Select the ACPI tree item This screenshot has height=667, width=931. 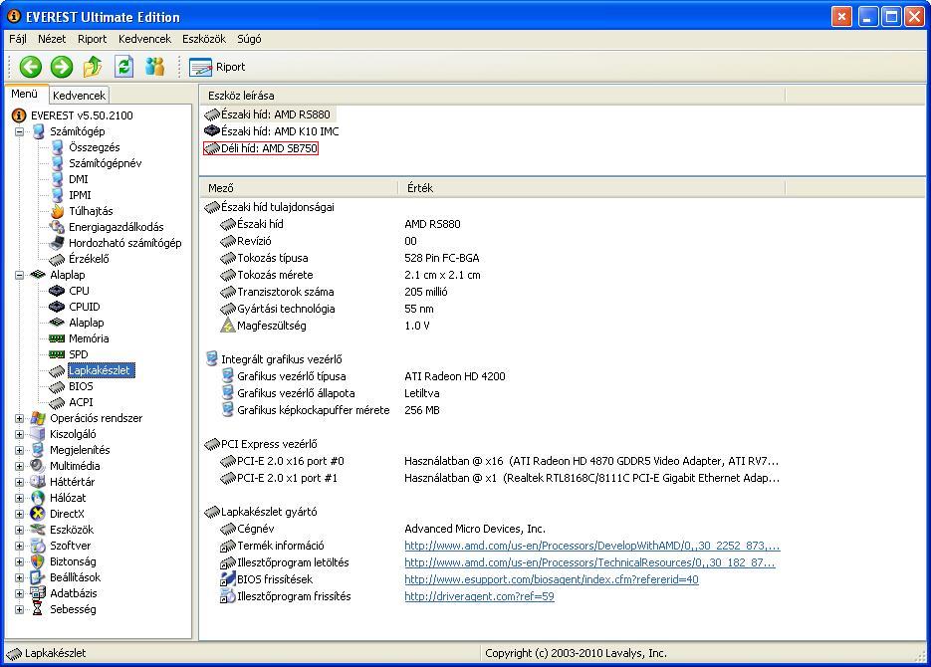click(x=81, y=402)
